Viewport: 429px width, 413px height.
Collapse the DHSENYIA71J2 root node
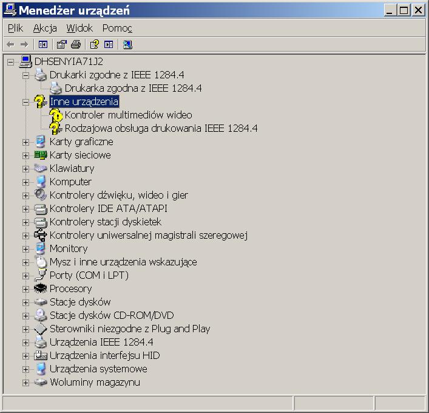(x=11, y=62)
